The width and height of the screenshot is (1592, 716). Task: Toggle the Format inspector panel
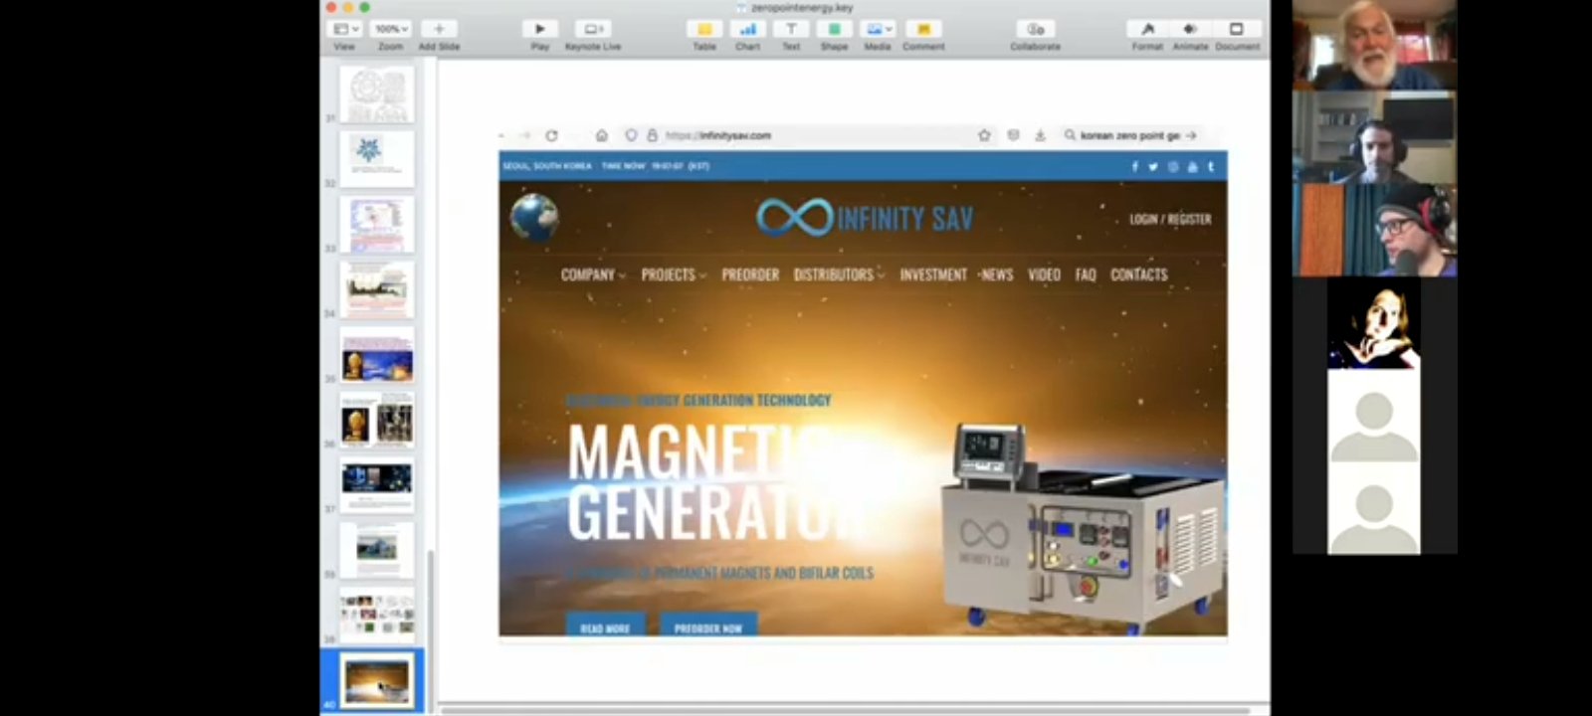[x=1147, y=30]
